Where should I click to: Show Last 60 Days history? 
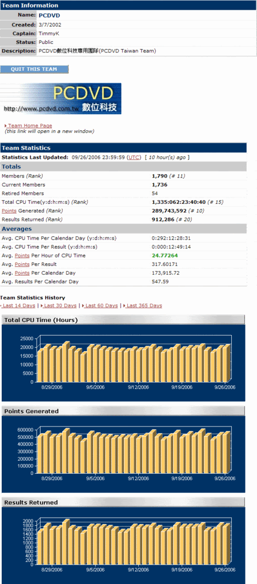click(x=100, y=305)
